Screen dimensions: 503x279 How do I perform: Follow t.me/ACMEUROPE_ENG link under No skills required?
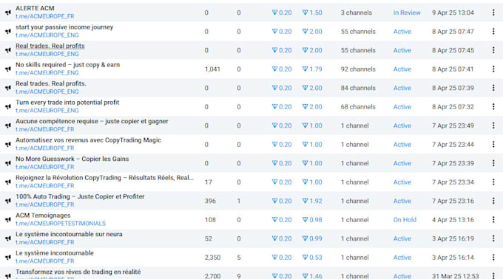pos(47,72)
